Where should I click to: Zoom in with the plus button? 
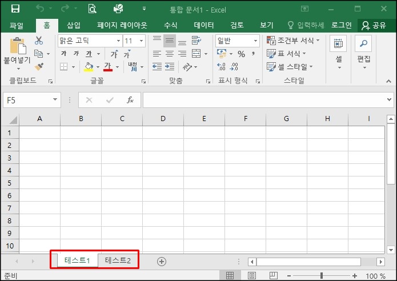355,276
